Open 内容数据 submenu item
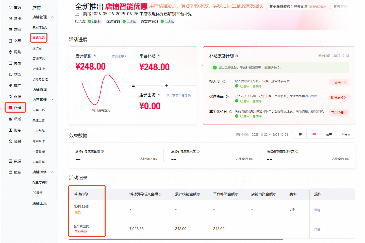 [x=39, y=152]
